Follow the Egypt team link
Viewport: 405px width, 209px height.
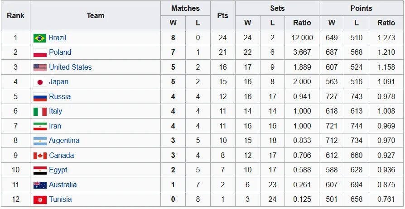click(x=58, y=170)
